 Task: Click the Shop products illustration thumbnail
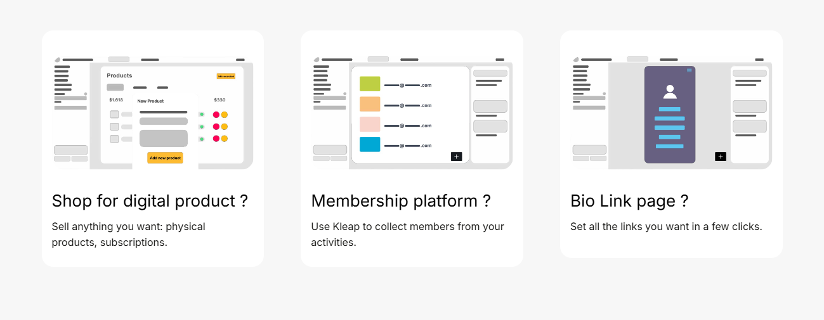point(153,112)
